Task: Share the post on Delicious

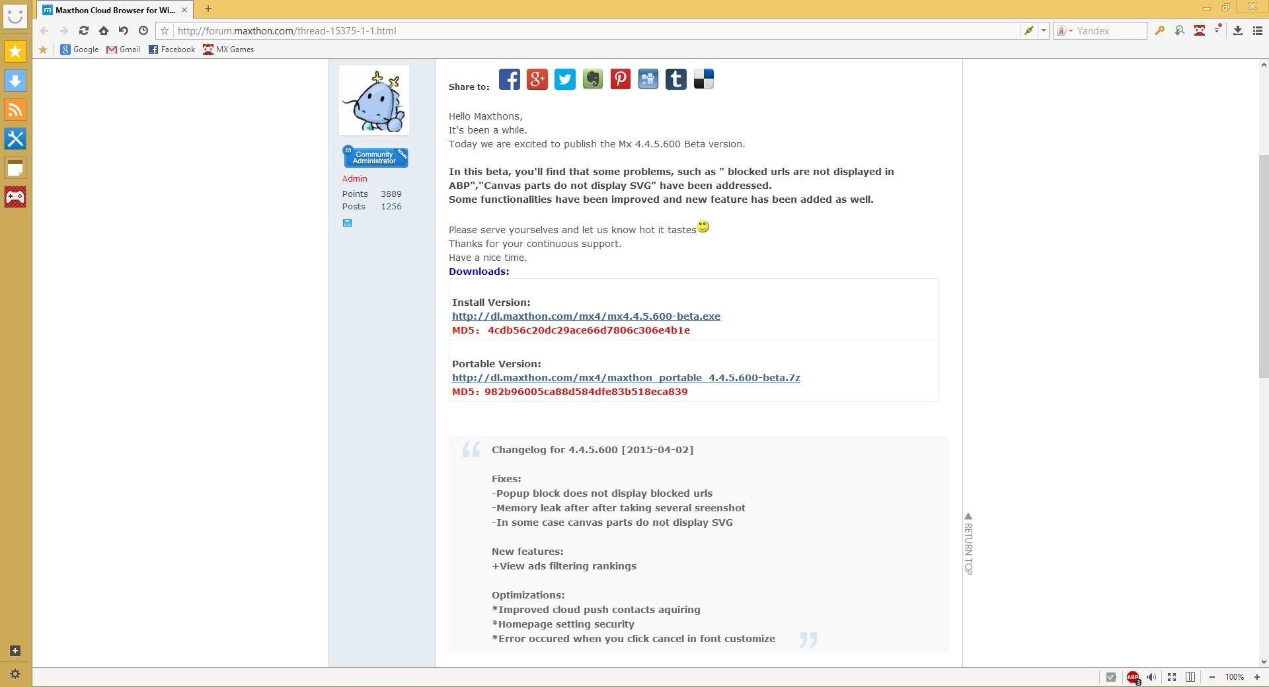Action: tap(704, 79)
